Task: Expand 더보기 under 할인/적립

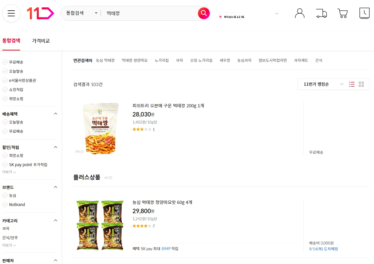Action: click(x=9, y=172)
